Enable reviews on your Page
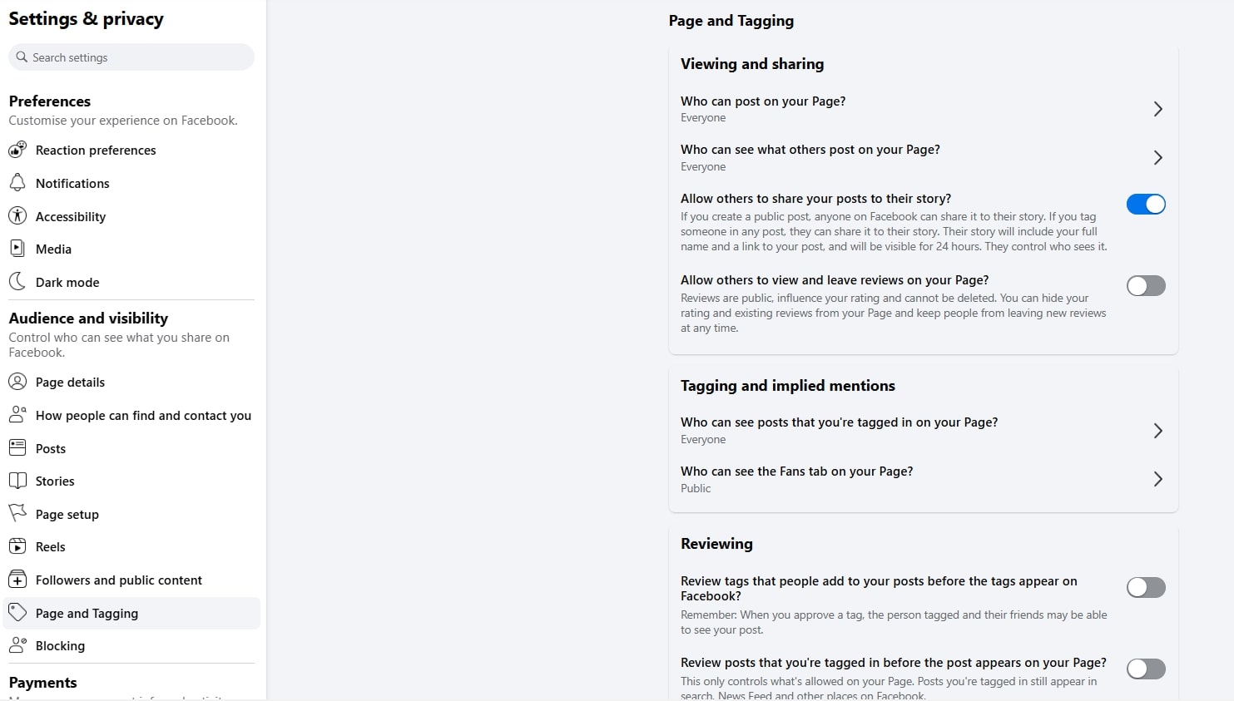This screenshot has height=701, width=1234. tap(1146, 285)
